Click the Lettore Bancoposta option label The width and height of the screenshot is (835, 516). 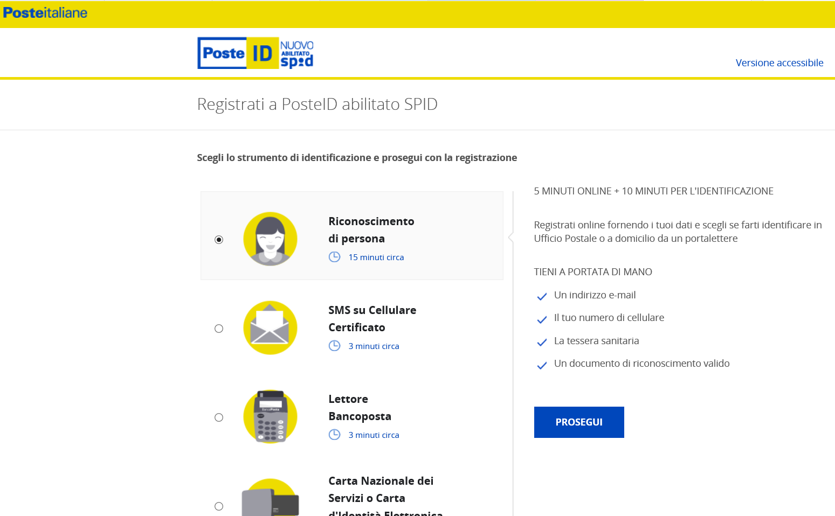click(360, 408)
